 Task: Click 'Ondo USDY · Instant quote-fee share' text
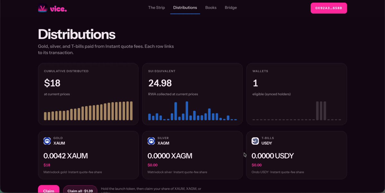(278, 172)
